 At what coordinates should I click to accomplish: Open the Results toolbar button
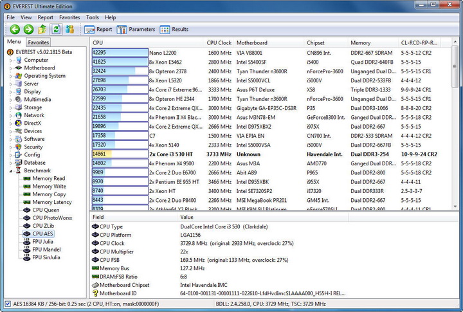pyautogui.click(x=174, y=29)
